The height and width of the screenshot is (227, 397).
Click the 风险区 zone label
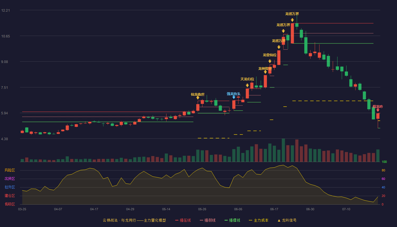(10, 170)
